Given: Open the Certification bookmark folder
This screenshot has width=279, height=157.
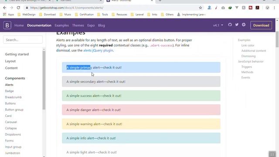Looking at the screenshot, I should point(84,14).
